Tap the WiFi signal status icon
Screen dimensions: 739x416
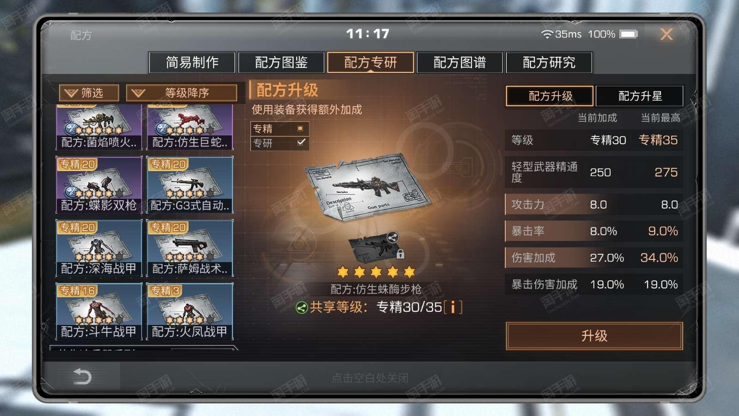point(547,34)
